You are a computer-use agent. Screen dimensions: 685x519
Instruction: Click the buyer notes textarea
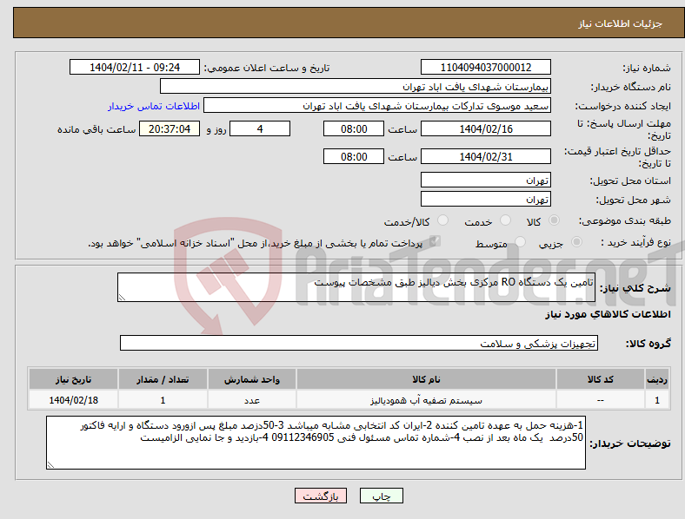tap(316, 443)
